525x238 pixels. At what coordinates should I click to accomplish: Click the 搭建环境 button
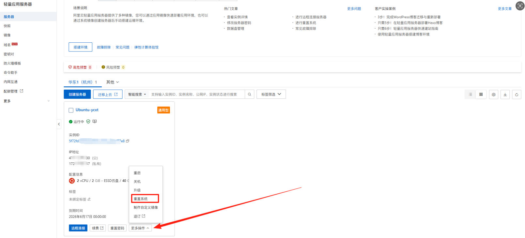point(81,47)
